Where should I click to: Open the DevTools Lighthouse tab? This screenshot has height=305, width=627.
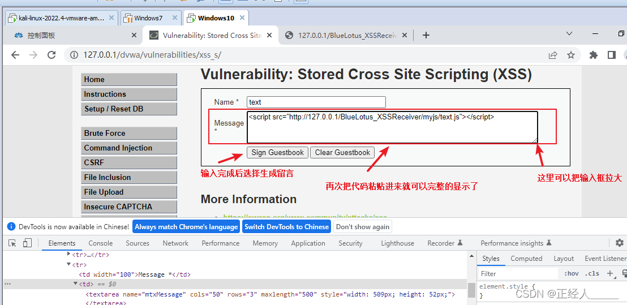(397, 243)
